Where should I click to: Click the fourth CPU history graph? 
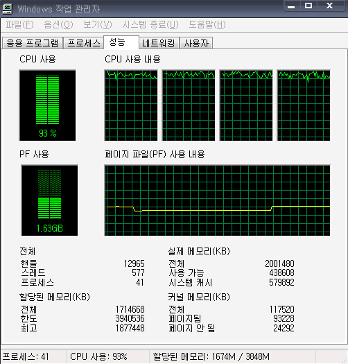point(304,105)
